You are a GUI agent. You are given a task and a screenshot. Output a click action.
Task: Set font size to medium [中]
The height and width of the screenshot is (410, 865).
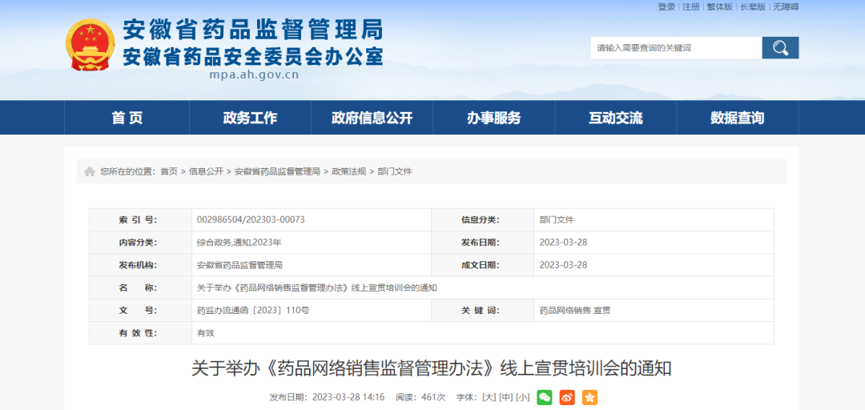click(x=506, y=397)
